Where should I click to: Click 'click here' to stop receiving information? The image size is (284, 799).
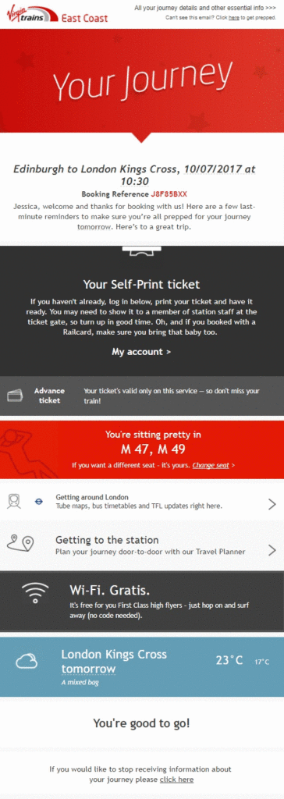(x=176, y=779)
